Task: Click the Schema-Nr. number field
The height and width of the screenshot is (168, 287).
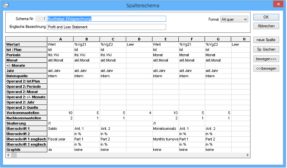Action: (41, 19)
